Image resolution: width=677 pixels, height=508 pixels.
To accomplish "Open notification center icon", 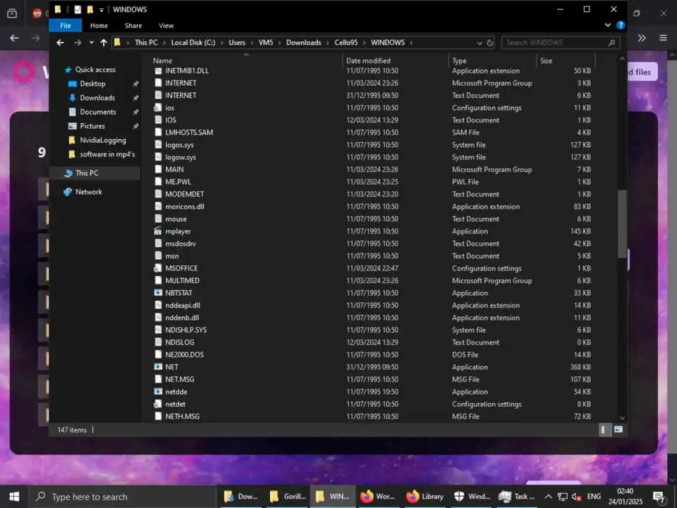I will pos(658,497).
